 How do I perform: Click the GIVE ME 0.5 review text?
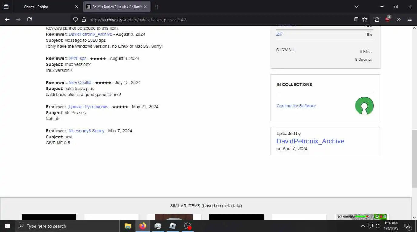pos(58,143)
